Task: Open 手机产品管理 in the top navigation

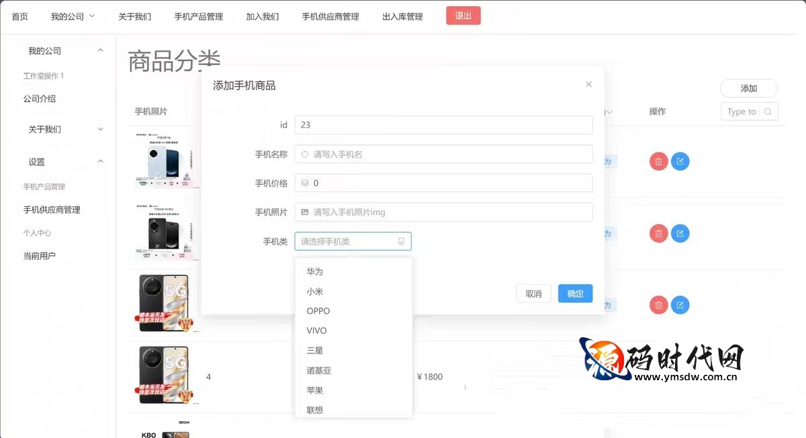Action: pyautogui.click(x=199, y=16)
